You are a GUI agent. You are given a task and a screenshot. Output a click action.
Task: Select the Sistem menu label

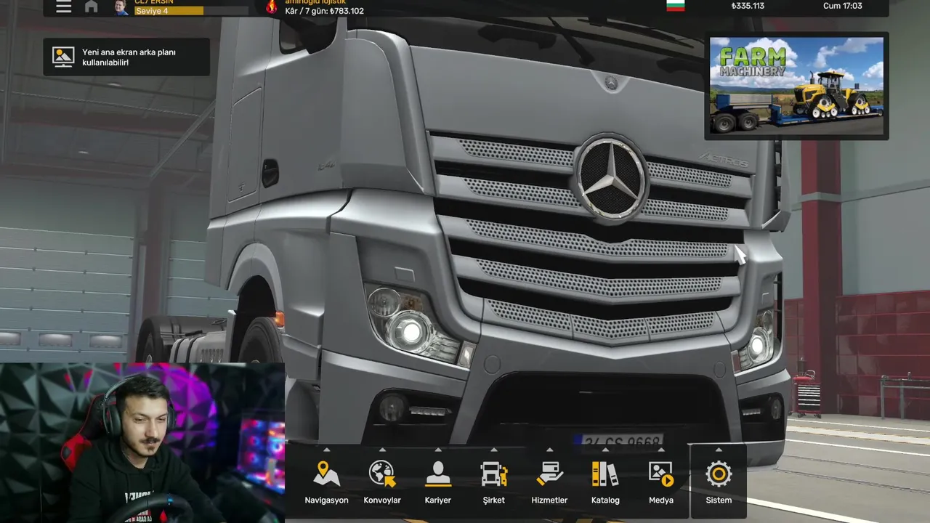pyautogui.click(x=719, y=500)
